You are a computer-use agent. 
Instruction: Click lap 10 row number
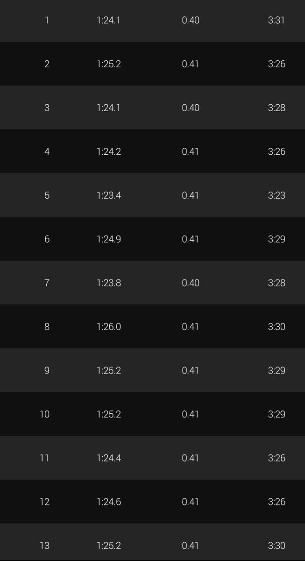click(x=44, y=414)
